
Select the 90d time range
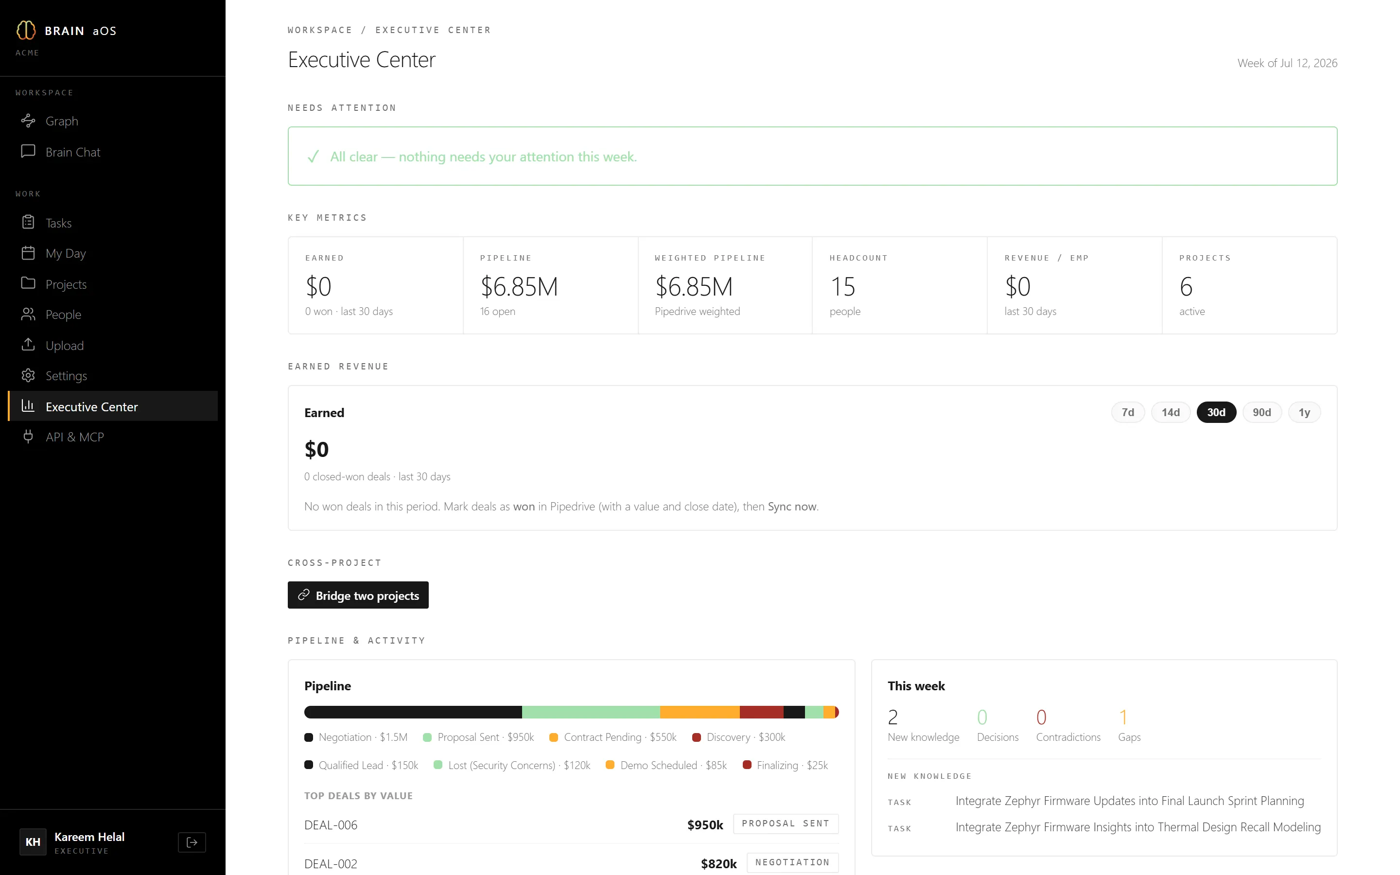point(1262,413)
